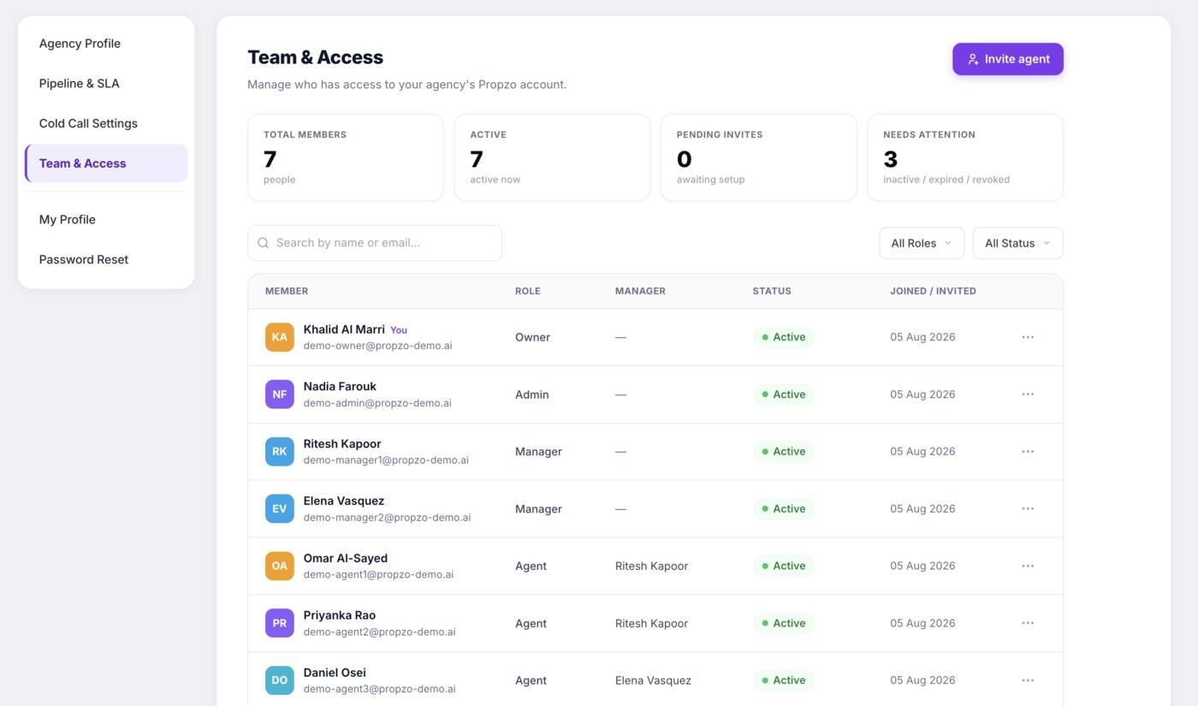Click the DO avatar for Daniel Osei
Viewport: 1198px width, 706px height.
click(x=280, y=680)
